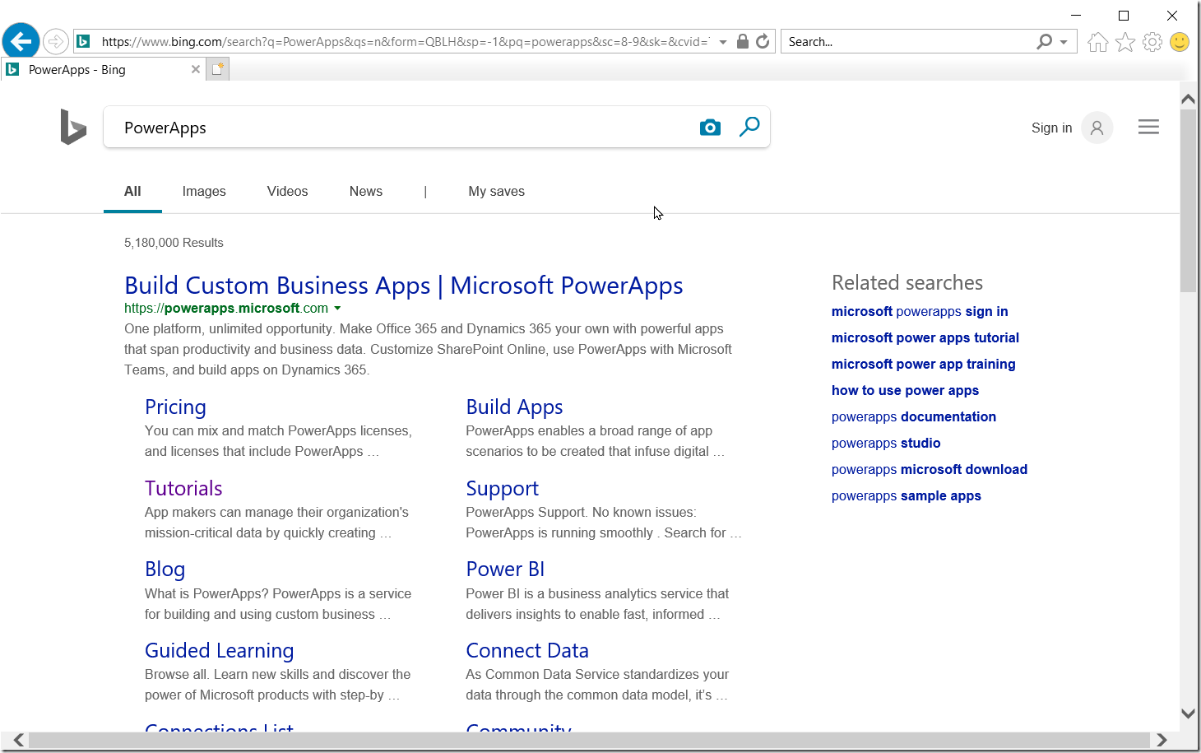The image size is (1201, 753).
Task: Click the 5,180,000 Results text
Action: point(174,243)
